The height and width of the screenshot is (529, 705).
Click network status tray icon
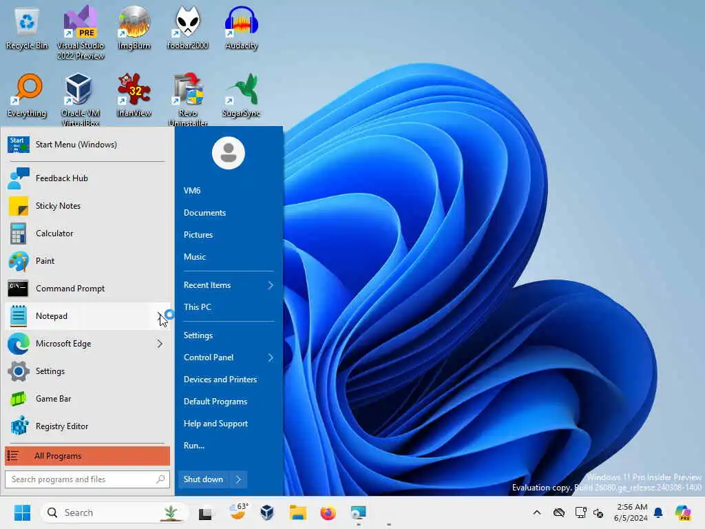pyautogui.click(x=580, y=512)
